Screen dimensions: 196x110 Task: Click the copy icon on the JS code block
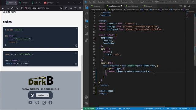[x=76, y=64]
